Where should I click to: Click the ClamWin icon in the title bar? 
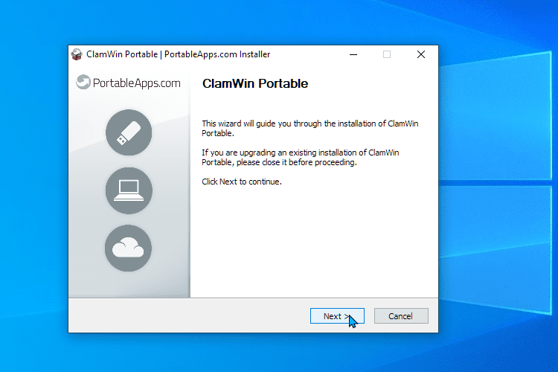(x=77, y=54)
